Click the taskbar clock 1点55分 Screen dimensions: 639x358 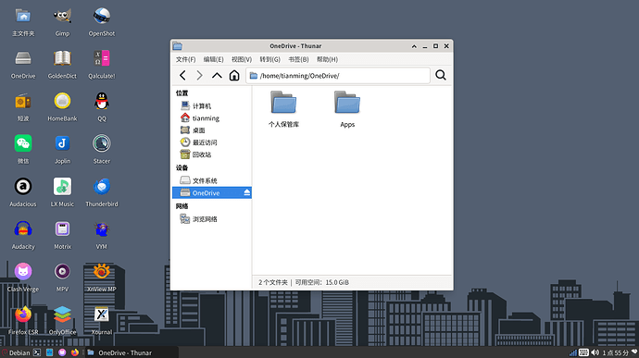[615, 353]
